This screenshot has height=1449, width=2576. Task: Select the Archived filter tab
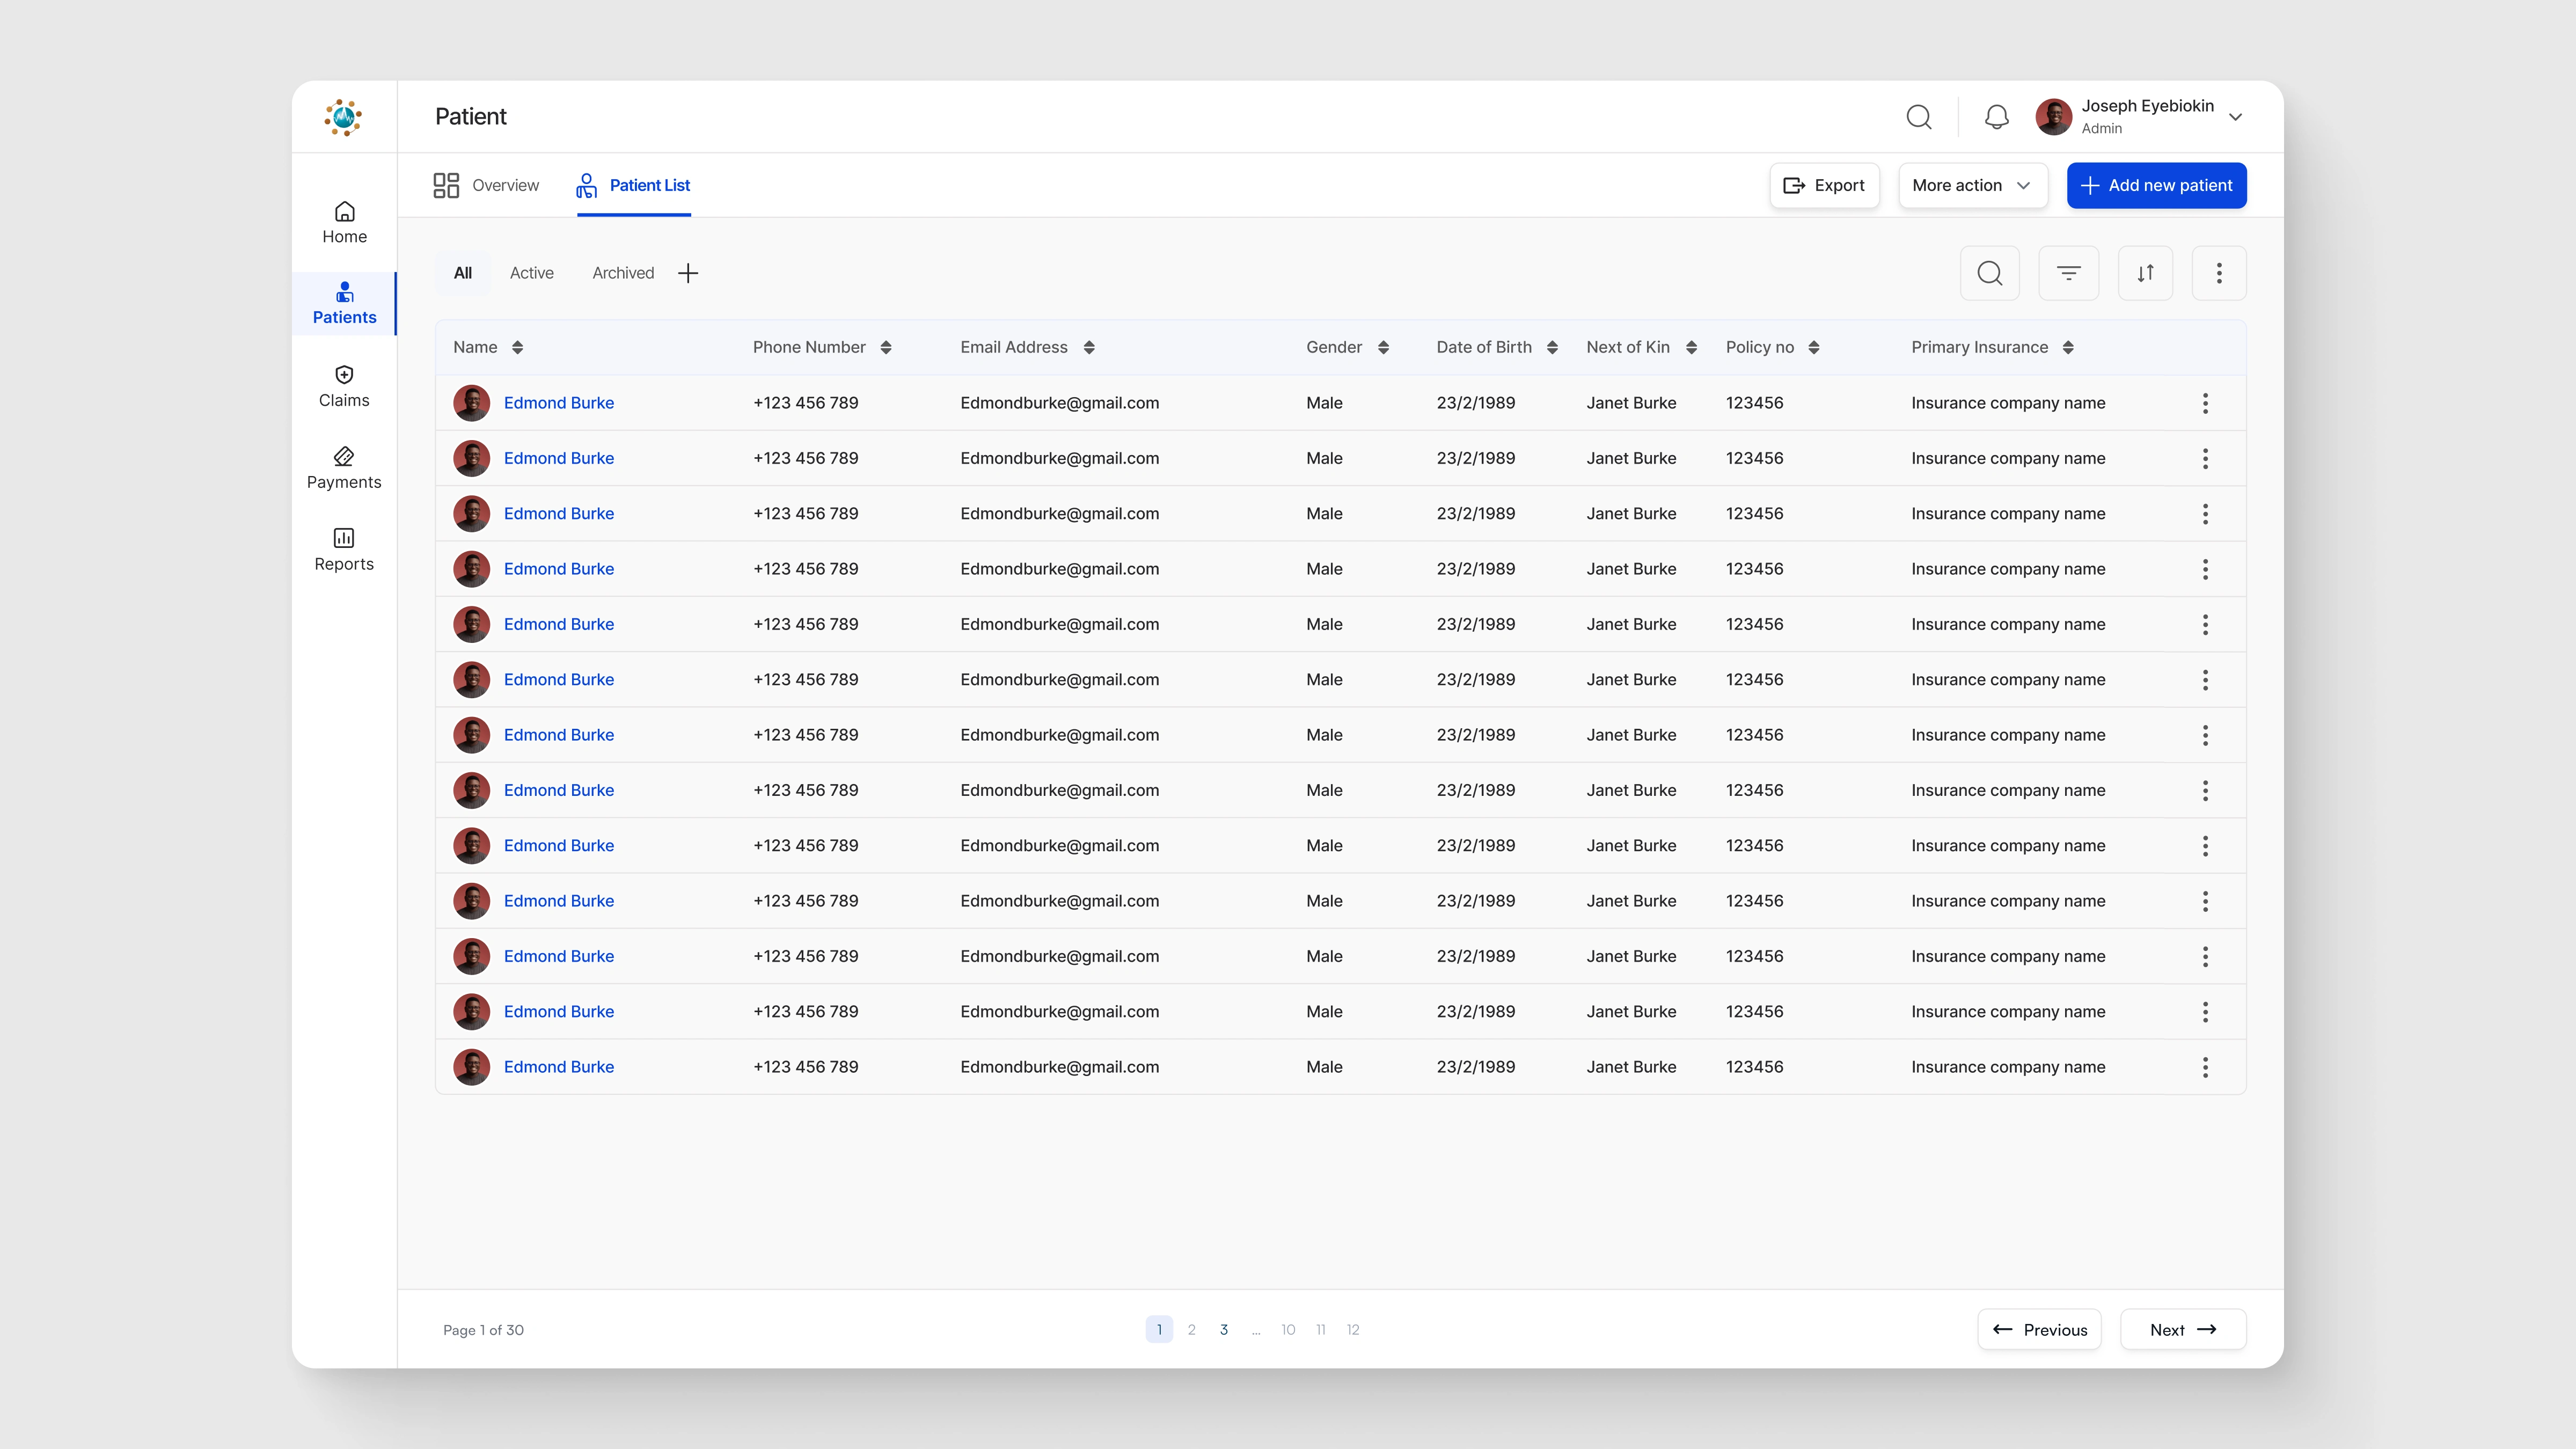point(623,273)
